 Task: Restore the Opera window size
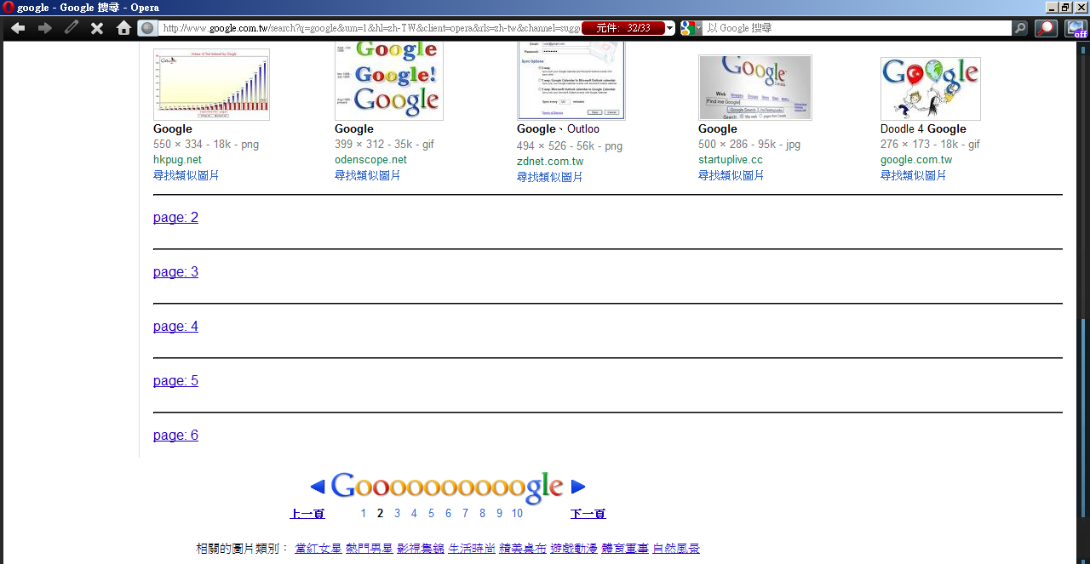pos(1065,8)
